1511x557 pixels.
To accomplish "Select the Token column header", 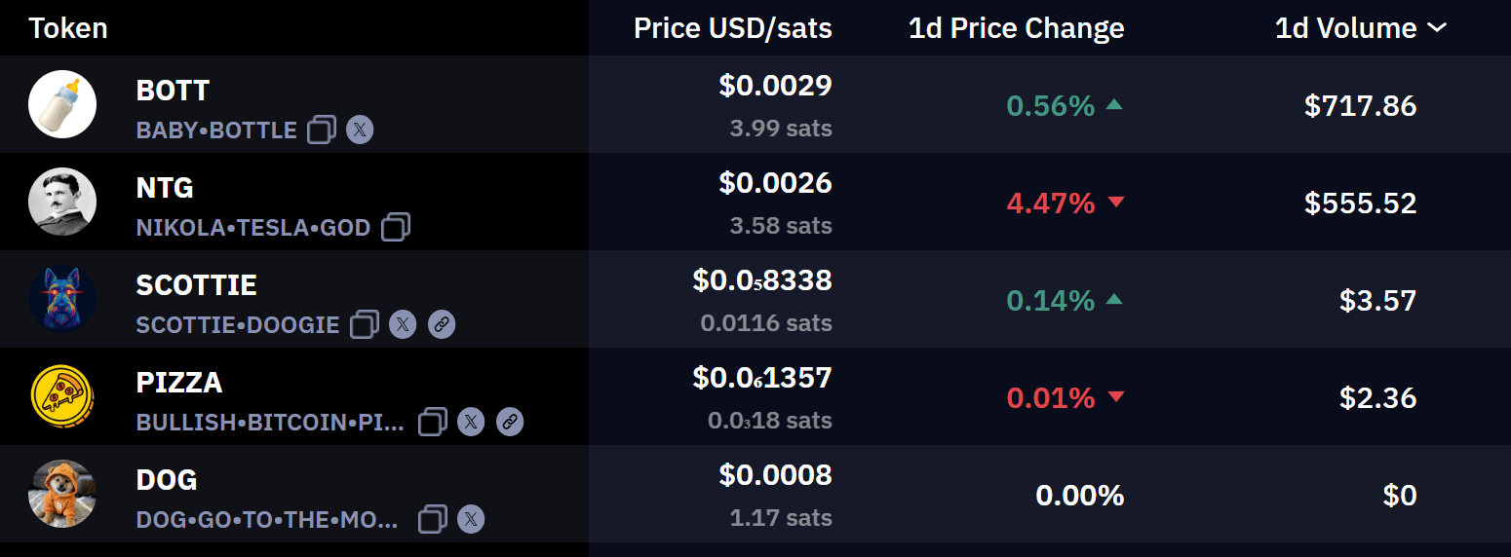I will 68,28.
